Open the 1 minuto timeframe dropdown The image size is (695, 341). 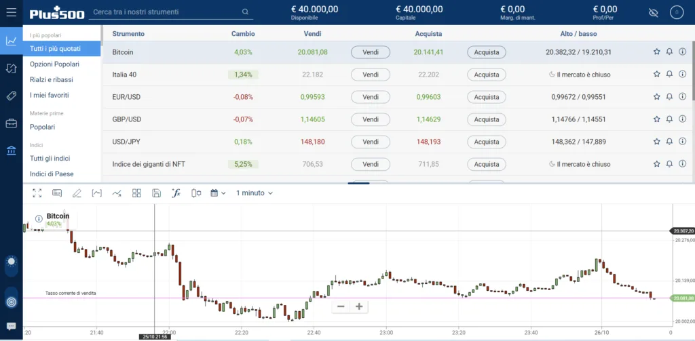click(x=255, y=193)
